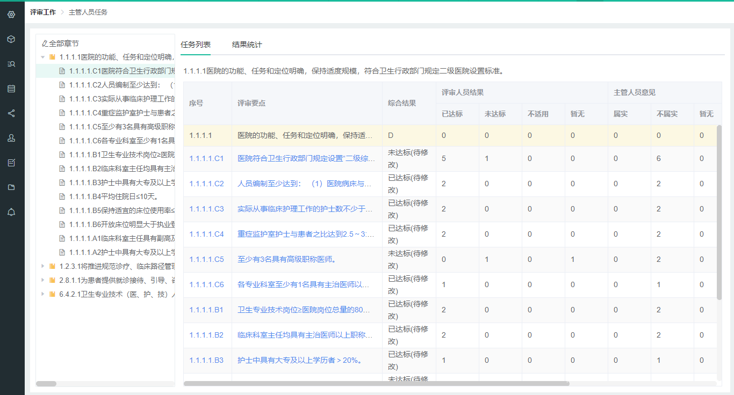Screen dimensions: 734x395
Task: Open the settings gear in the sidebar
Action: click(11, 14)
